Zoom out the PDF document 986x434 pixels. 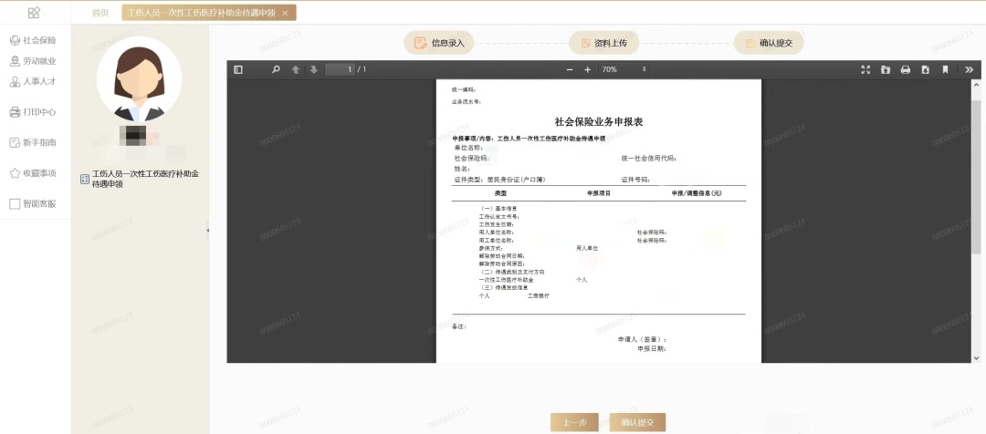point(571,69)
